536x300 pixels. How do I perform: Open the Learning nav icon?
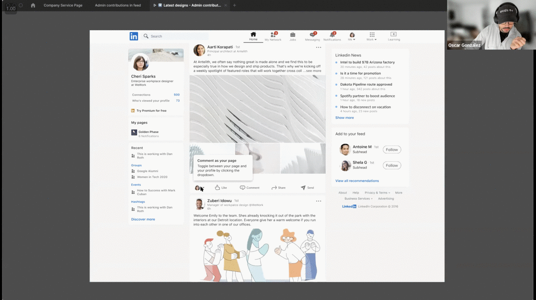tap(394, 36)
